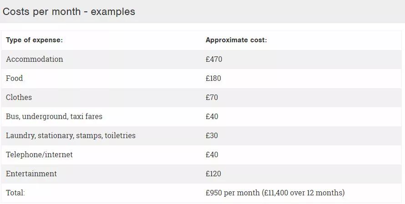Click the £40 telephone/internet cost
Viewport: 405px width, 204px height.
click(212, 154)
